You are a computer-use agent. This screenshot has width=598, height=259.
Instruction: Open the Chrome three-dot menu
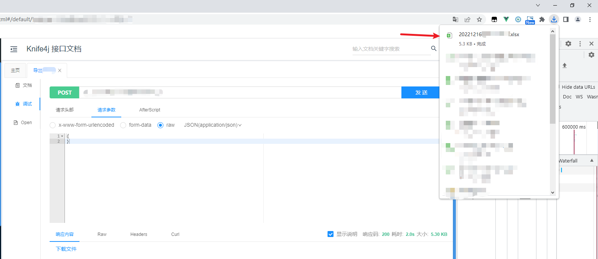(590, 19)
